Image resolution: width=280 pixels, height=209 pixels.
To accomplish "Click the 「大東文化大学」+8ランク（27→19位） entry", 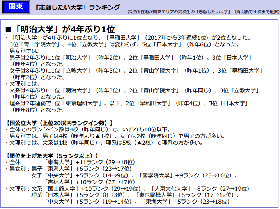I will [200, 189].
